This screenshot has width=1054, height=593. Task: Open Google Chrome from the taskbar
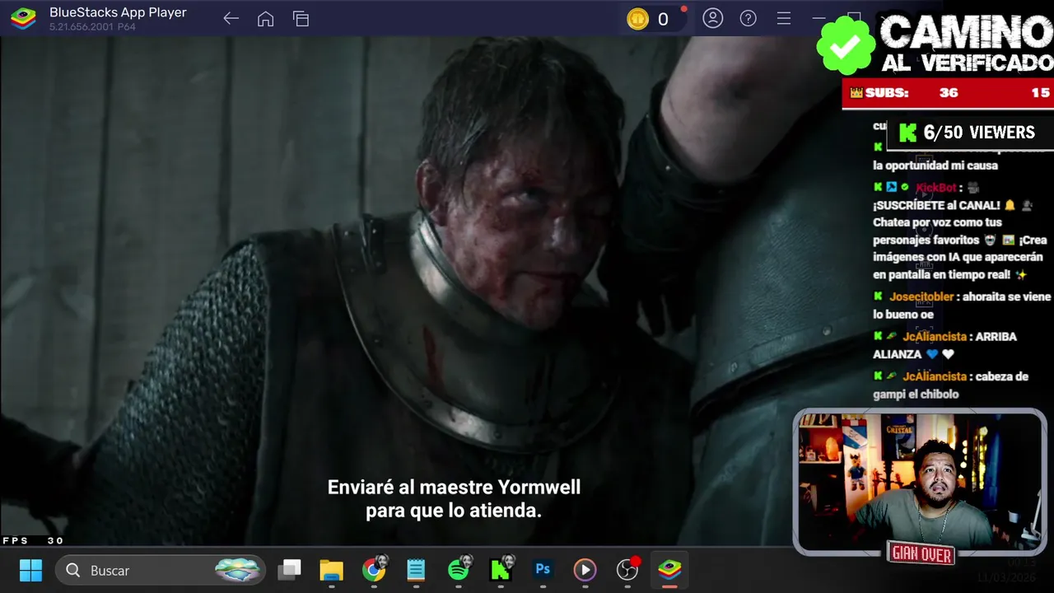coord(374,570)
